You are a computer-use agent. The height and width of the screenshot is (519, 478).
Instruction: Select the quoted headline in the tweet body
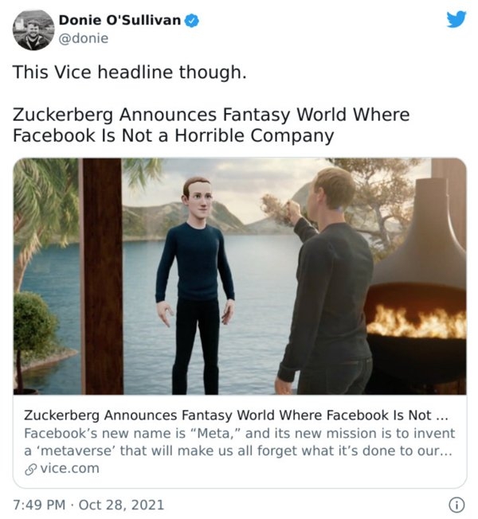pyautogui.click(x=211, y=125)
